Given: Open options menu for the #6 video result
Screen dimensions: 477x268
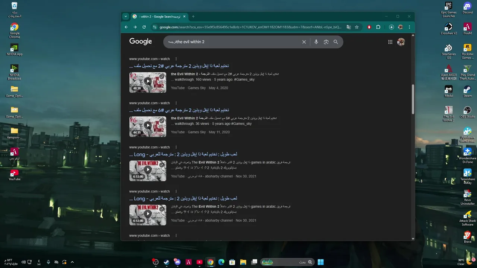Looking at the screenshot, I should click(x=176, y=103).
